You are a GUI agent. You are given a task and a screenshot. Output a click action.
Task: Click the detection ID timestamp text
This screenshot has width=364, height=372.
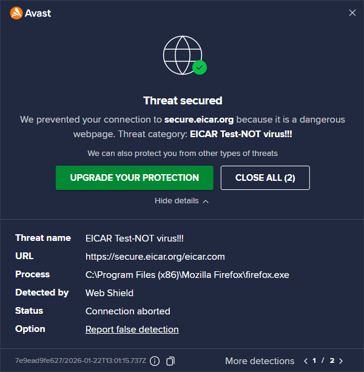[79, 361]
